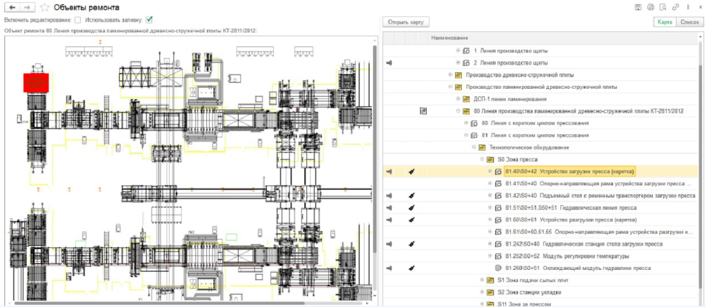
Task: Click the red highlighted block on map
Action: [x=36, y=83]
